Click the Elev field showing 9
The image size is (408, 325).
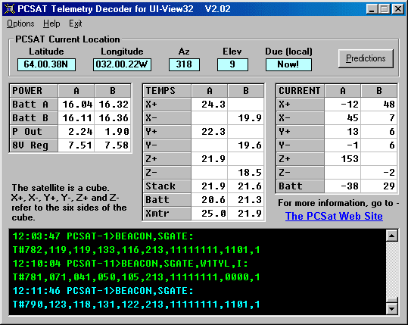pos(232,64)
